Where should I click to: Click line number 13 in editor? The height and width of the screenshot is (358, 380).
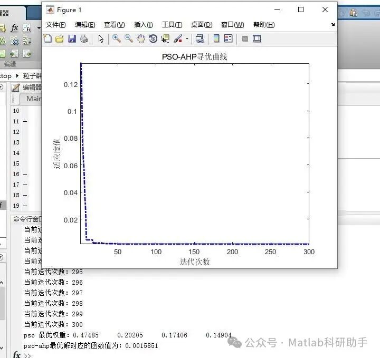16,142
